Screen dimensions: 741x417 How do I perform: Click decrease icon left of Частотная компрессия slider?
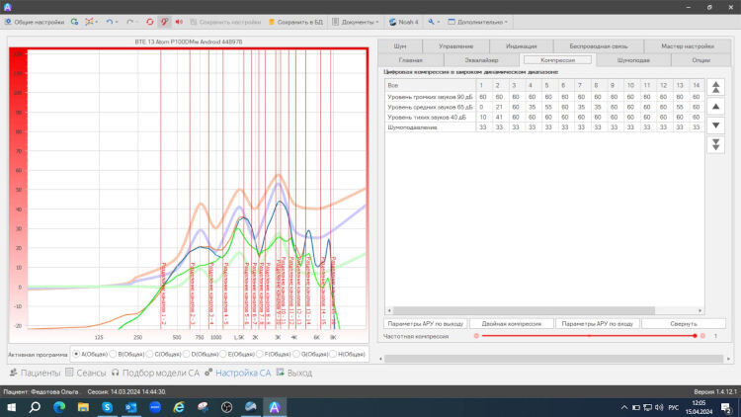point(476,336)
